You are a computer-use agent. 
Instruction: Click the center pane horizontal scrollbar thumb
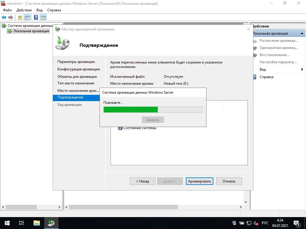pyautogui.click(x=123, y=207)
